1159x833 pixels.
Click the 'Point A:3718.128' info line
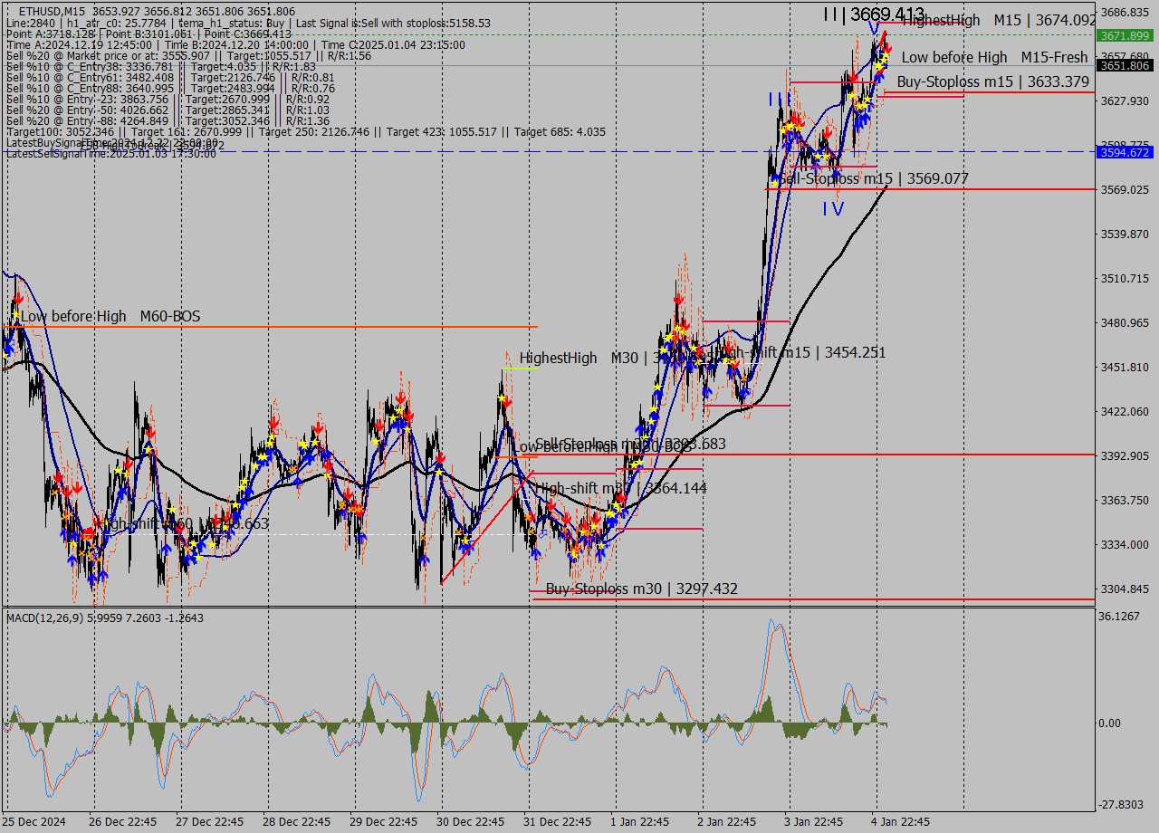tap(148, 34)
